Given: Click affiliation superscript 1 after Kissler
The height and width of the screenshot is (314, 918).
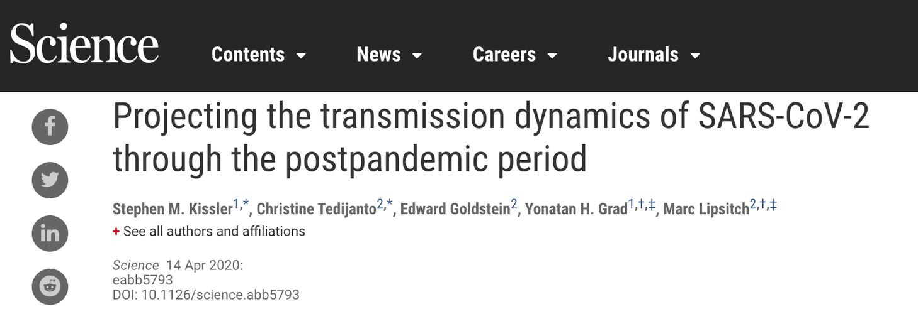Looking at the screenshot, I should click(236, 204).
